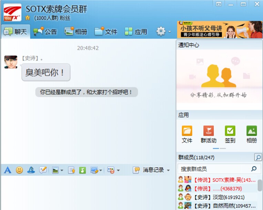
Task: Click the message blocking icon
Action: [111, 170]
